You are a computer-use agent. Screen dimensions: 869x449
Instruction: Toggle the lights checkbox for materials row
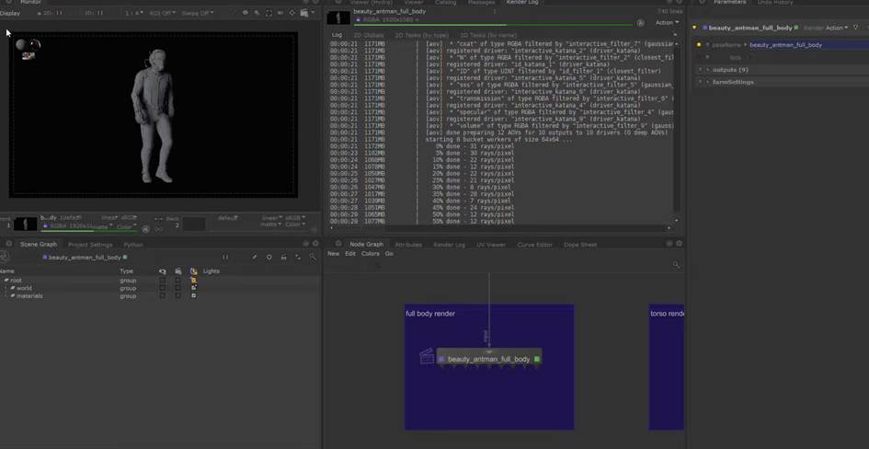(193, 295)
